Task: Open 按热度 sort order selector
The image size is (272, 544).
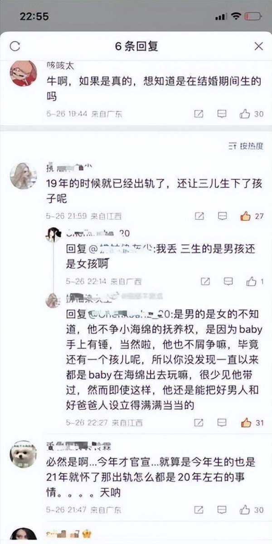Action: tap(246, 146)
